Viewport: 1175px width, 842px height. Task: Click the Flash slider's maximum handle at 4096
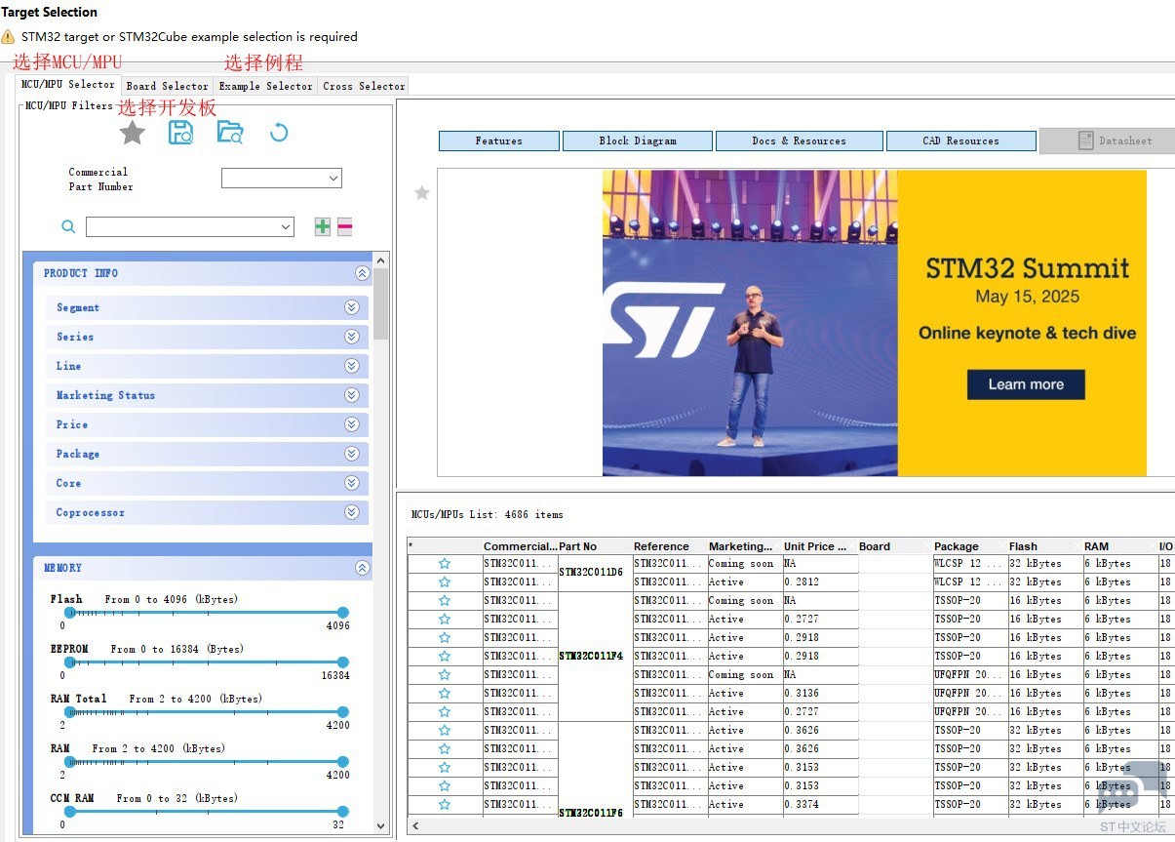(342, 612)
